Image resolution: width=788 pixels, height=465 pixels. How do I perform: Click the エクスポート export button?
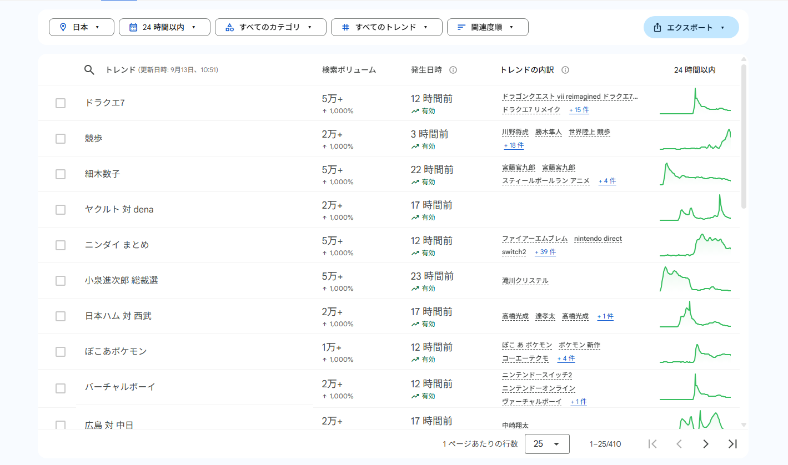pos(691,27)
